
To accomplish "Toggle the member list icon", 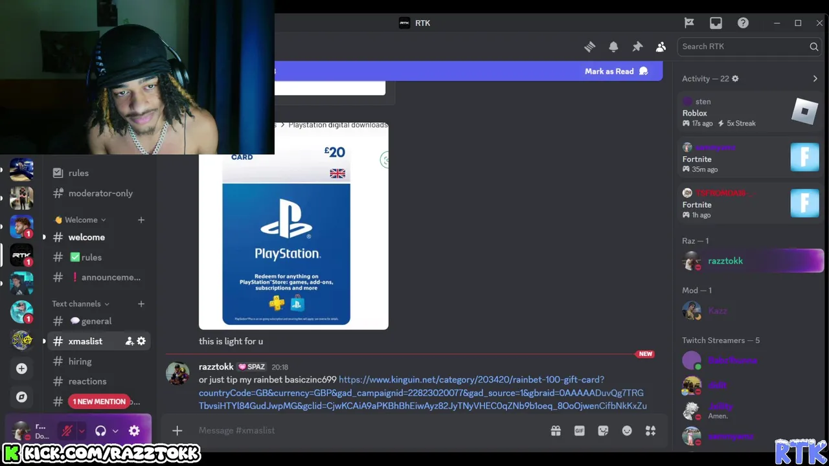I will (661, 47).
